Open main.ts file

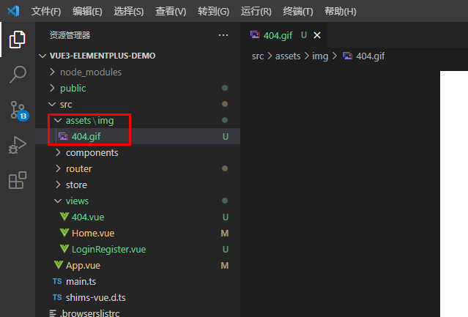pos(138,281)
